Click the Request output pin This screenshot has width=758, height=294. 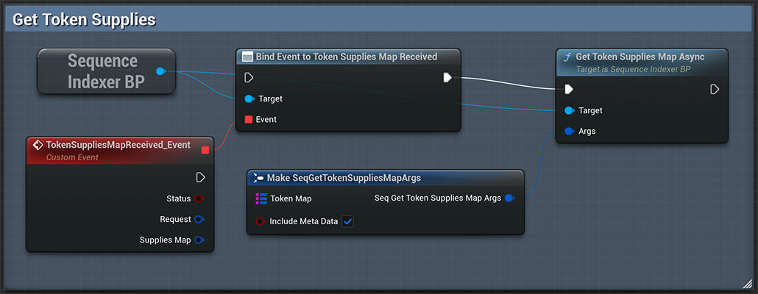[x=199, y=219]
